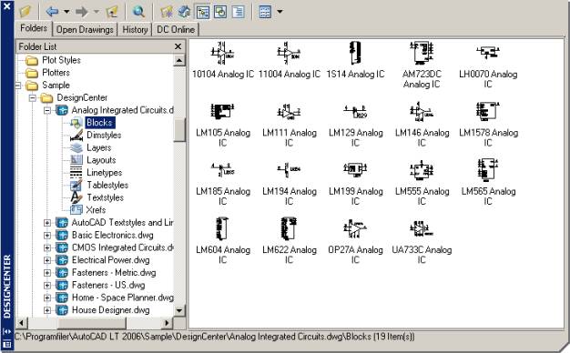Expand the Electrical Power.dwg node
This screenshot has width=570, height=353.
pos(47,260)
